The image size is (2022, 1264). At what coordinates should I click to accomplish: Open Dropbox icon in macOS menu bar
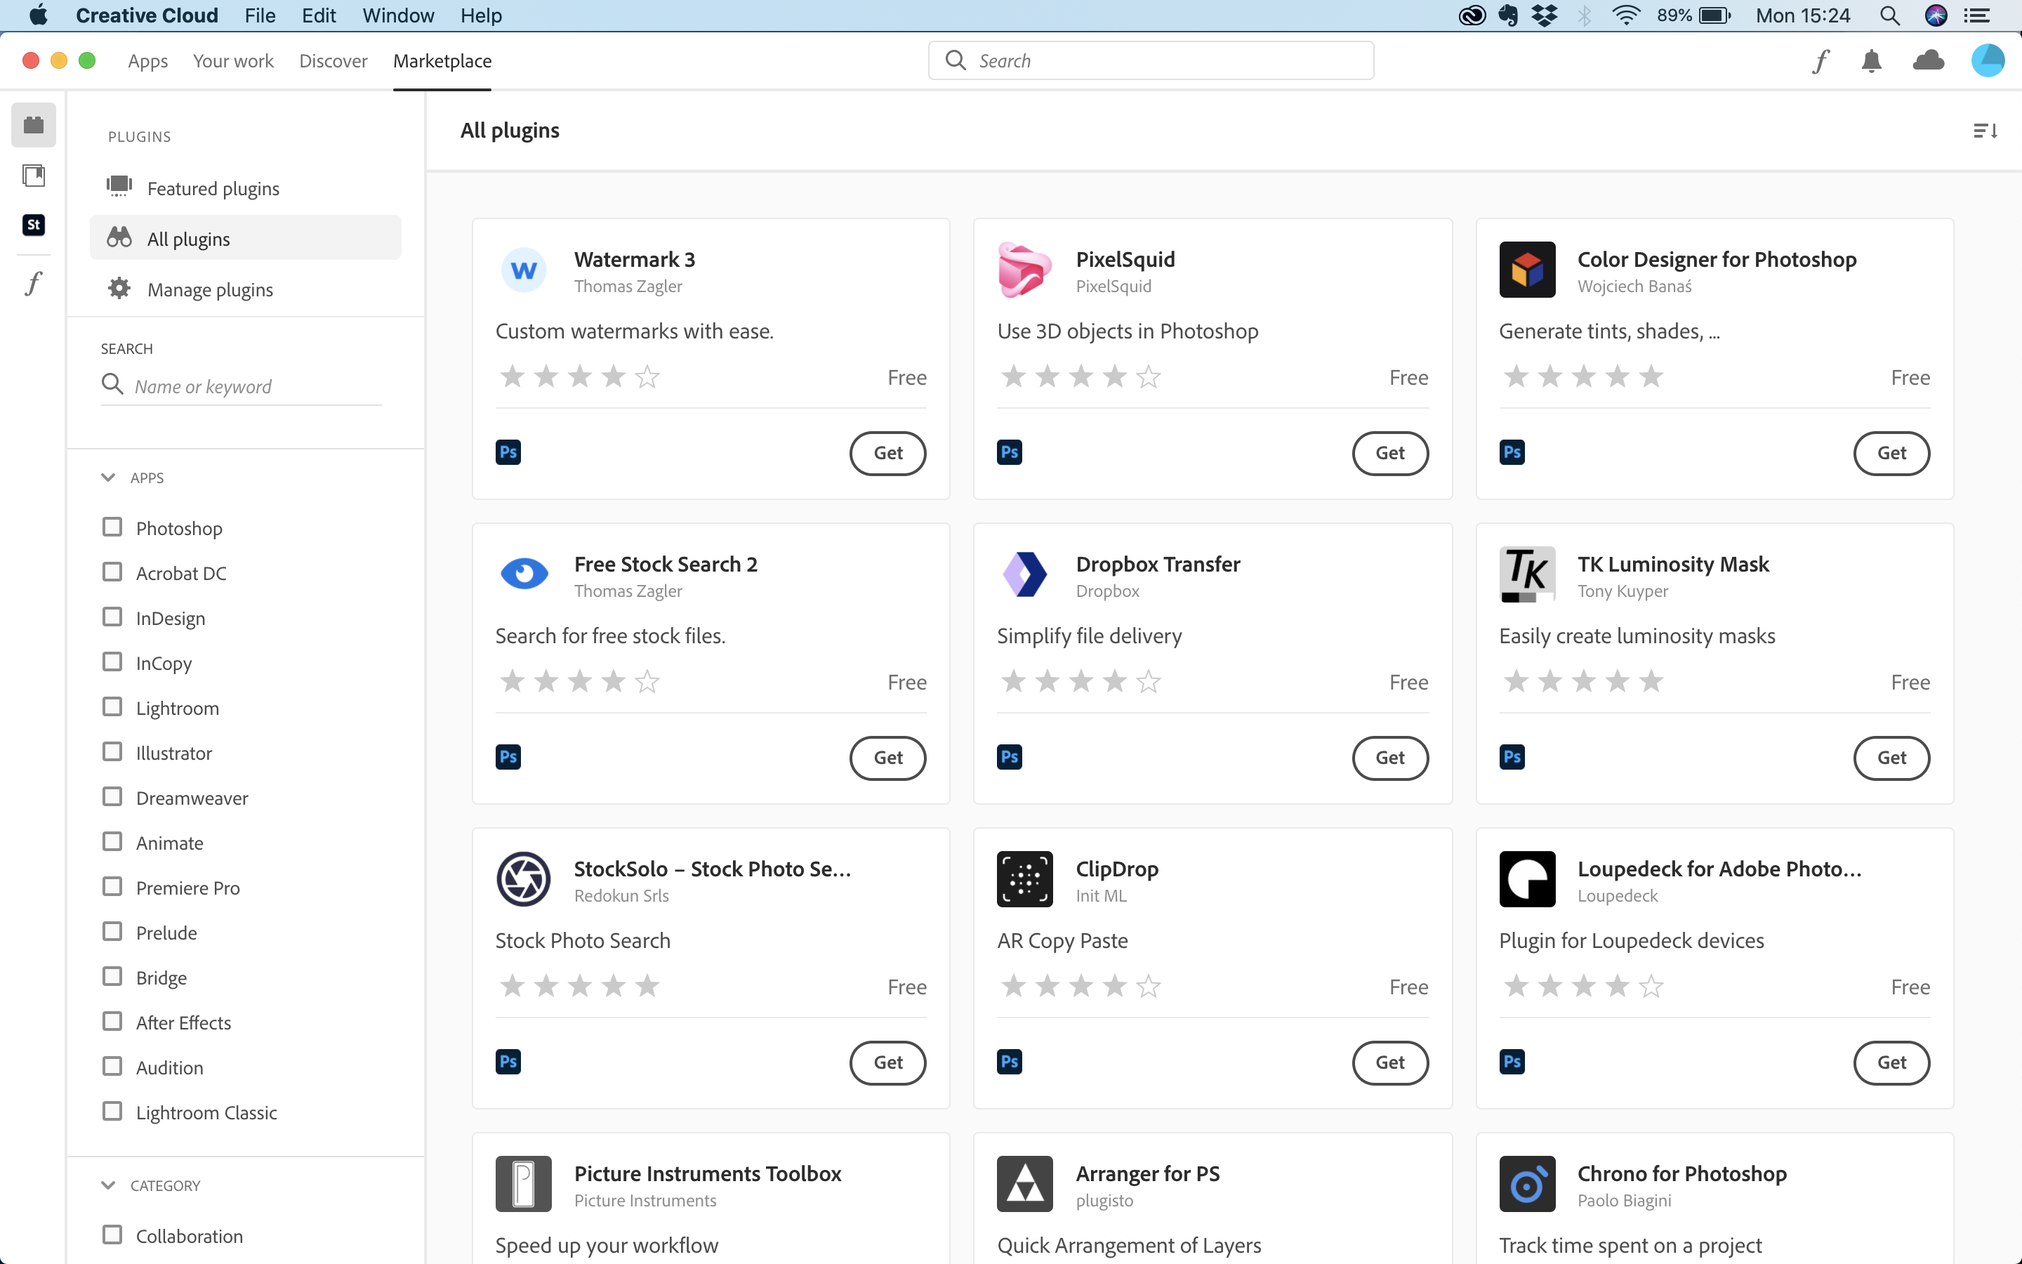click(x=1545, y=16)
